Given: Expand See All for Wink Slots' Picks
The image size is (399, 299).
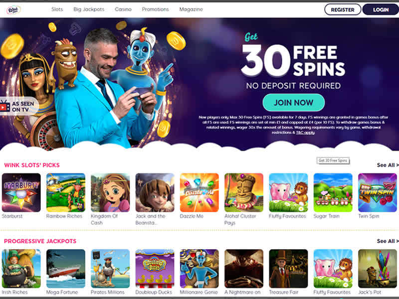Looking at the screenshot, I should pos(388,165).
